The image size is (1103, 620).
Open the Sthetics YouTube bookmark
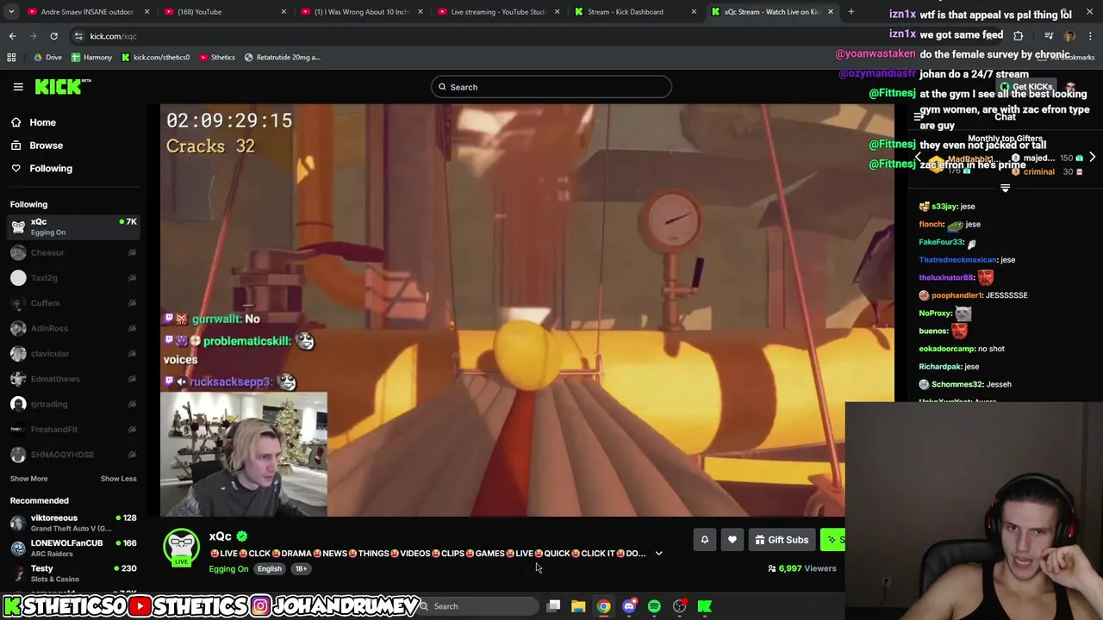click(216, 58)
